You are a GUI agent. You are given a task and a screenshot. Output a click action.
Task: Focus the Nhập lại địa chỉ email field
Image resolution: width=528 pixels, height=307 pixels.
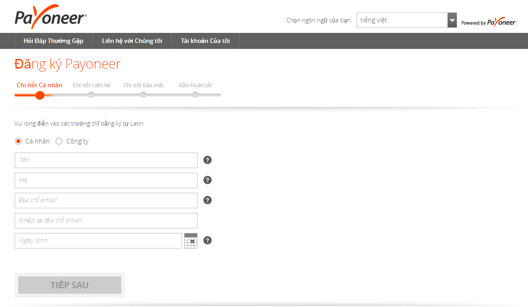click(106, 221)
